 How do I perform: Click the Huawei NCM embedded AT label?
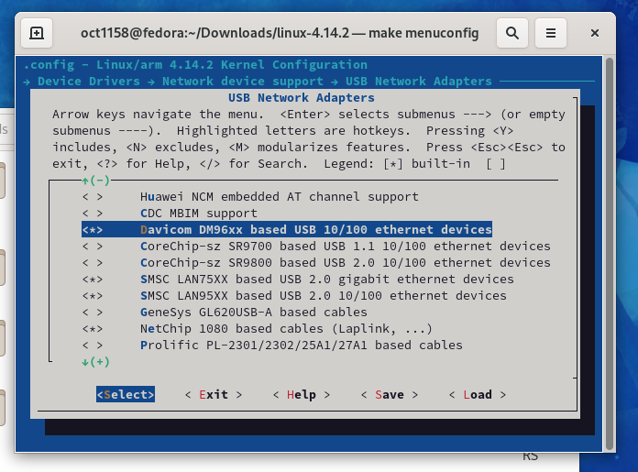[x=279, y=197]
